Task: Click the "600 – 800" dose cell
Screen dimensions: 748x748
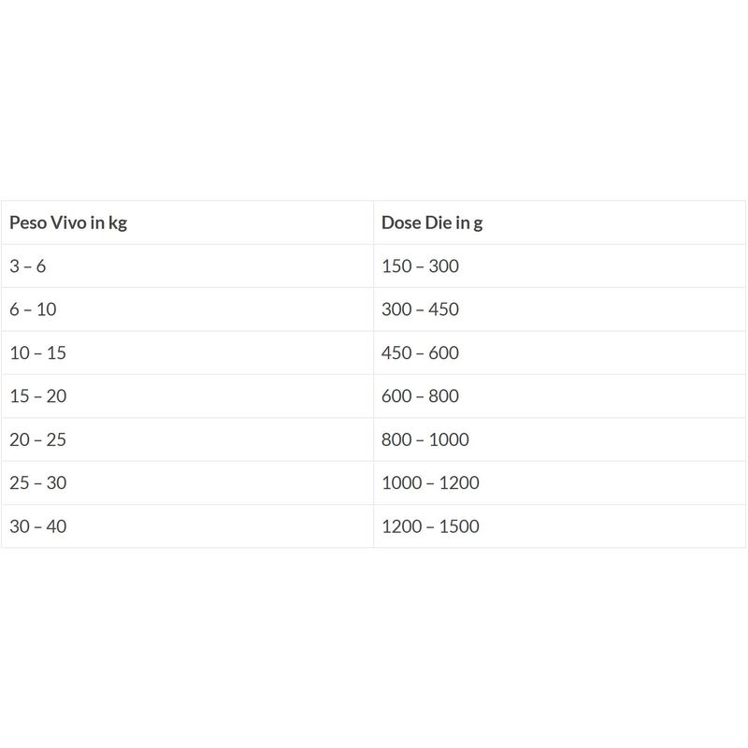Action: [x=420, y=396]
